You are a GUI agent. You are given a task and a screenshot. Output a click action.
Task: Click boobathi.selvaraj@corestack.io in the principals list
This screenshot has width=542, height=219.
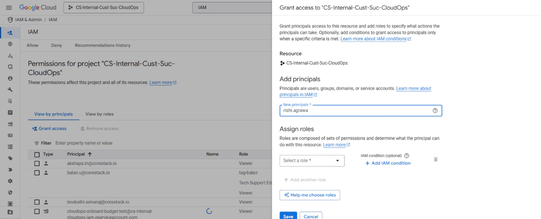(x=98, y=202)
